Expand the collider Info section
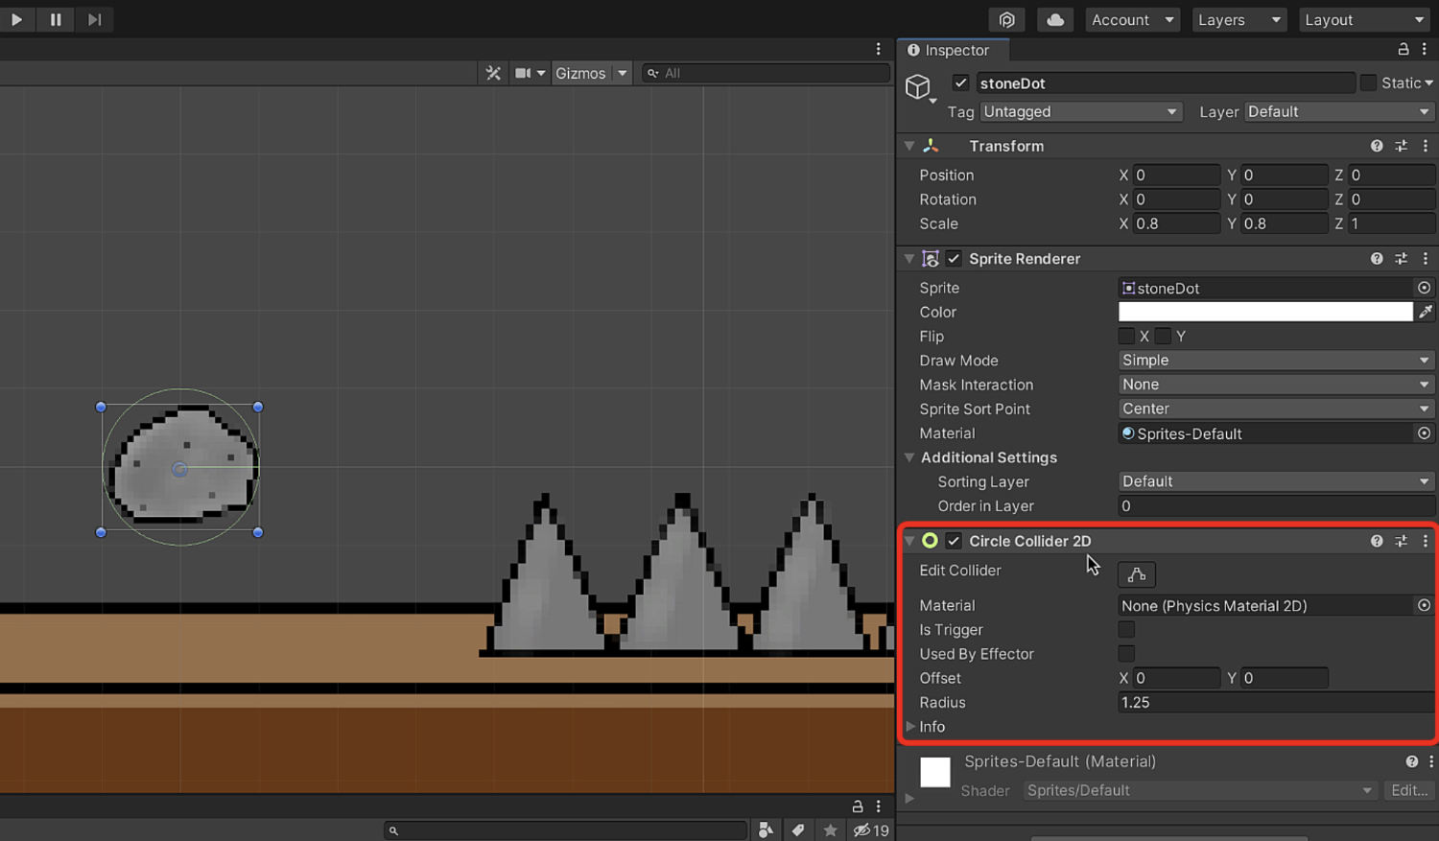Screen dimensions: 1439x841 pos(911,727)
